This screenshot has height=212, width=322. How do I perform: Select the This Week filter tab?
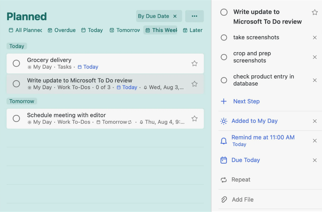tap(160, 30)
